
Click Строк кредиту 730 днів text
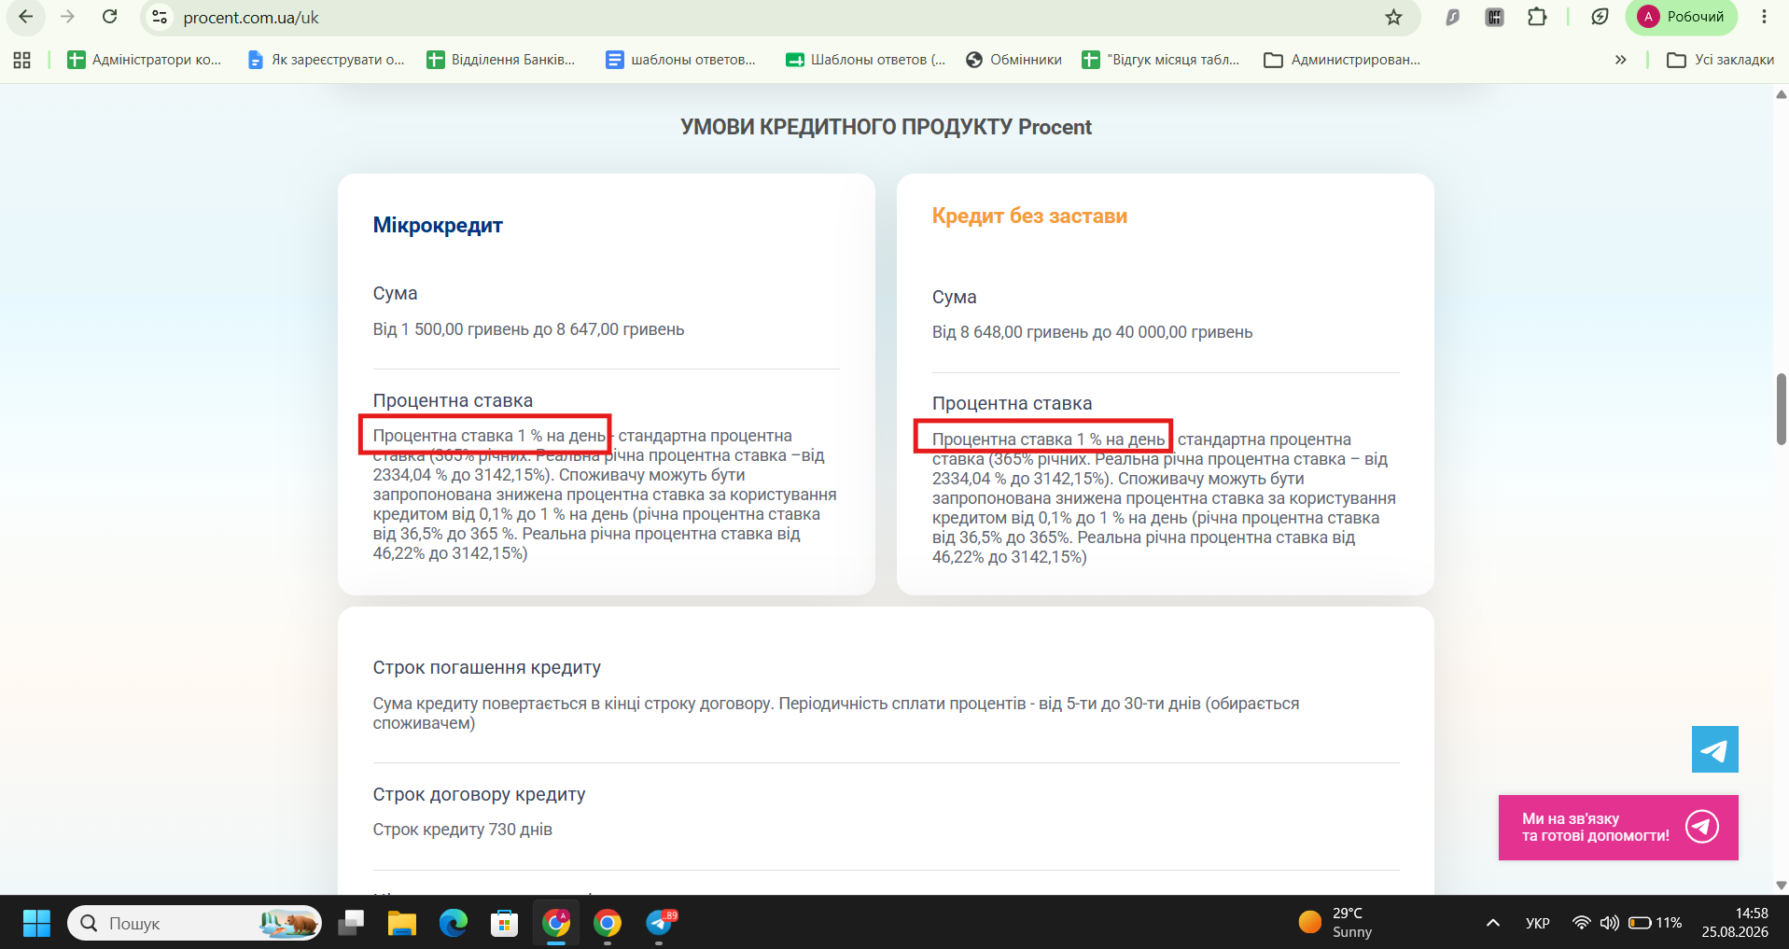(462, 830)
